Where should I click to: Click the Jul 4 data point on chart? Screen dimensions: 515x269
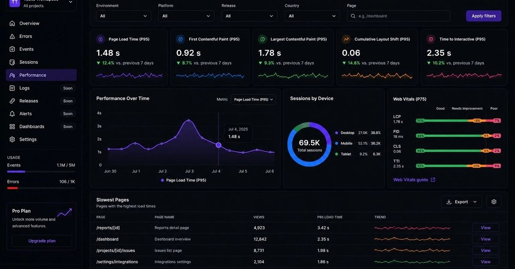[218, 145]
